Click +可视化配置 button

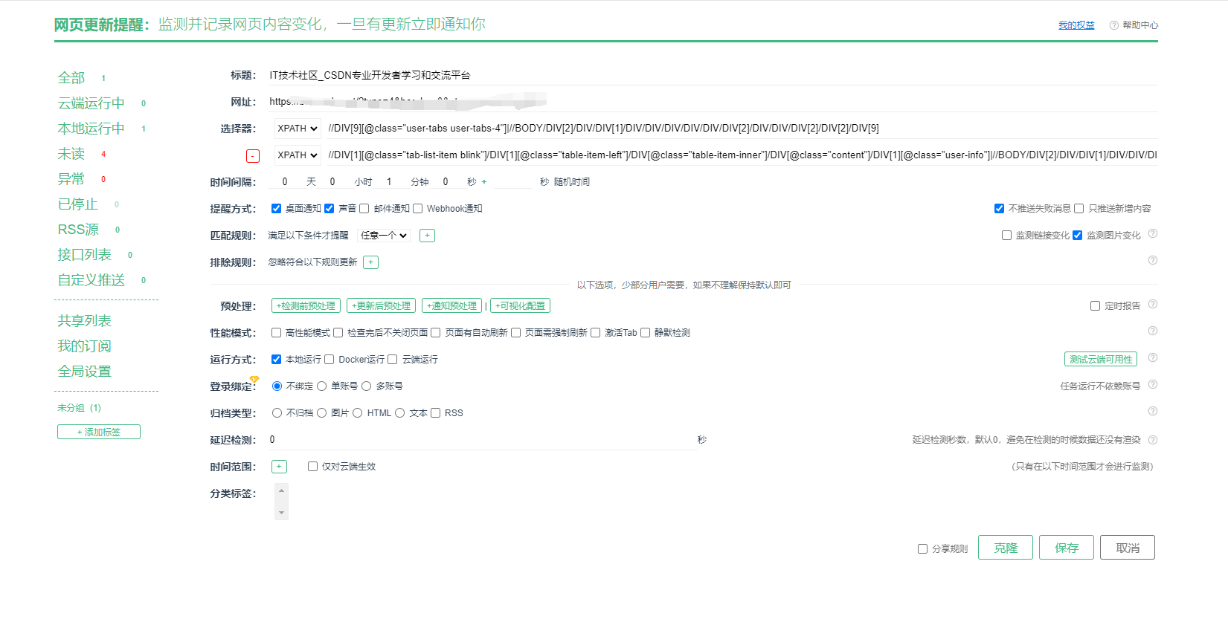[520, 306]
